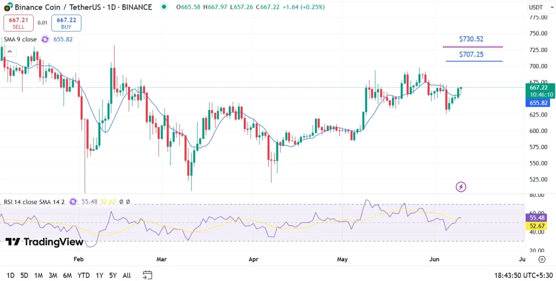The height and width of the screenshot is (281, 556).
Task: Click the Binance Coin symbol logo icon
Action: pos(9,7)
